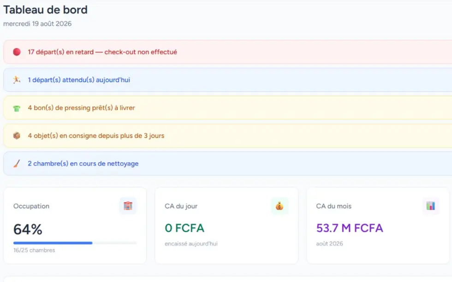This screenshot has width=452, height=282.
Task: Click the green shirt pressing icon
Action: (17, 108)
